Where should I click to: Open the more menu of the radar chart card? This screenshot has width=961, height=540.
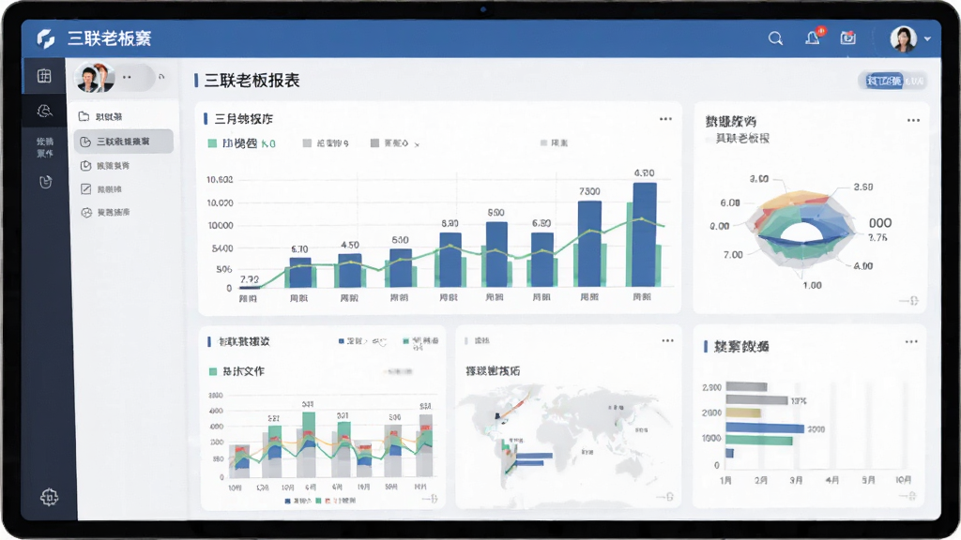coord(913,120)
